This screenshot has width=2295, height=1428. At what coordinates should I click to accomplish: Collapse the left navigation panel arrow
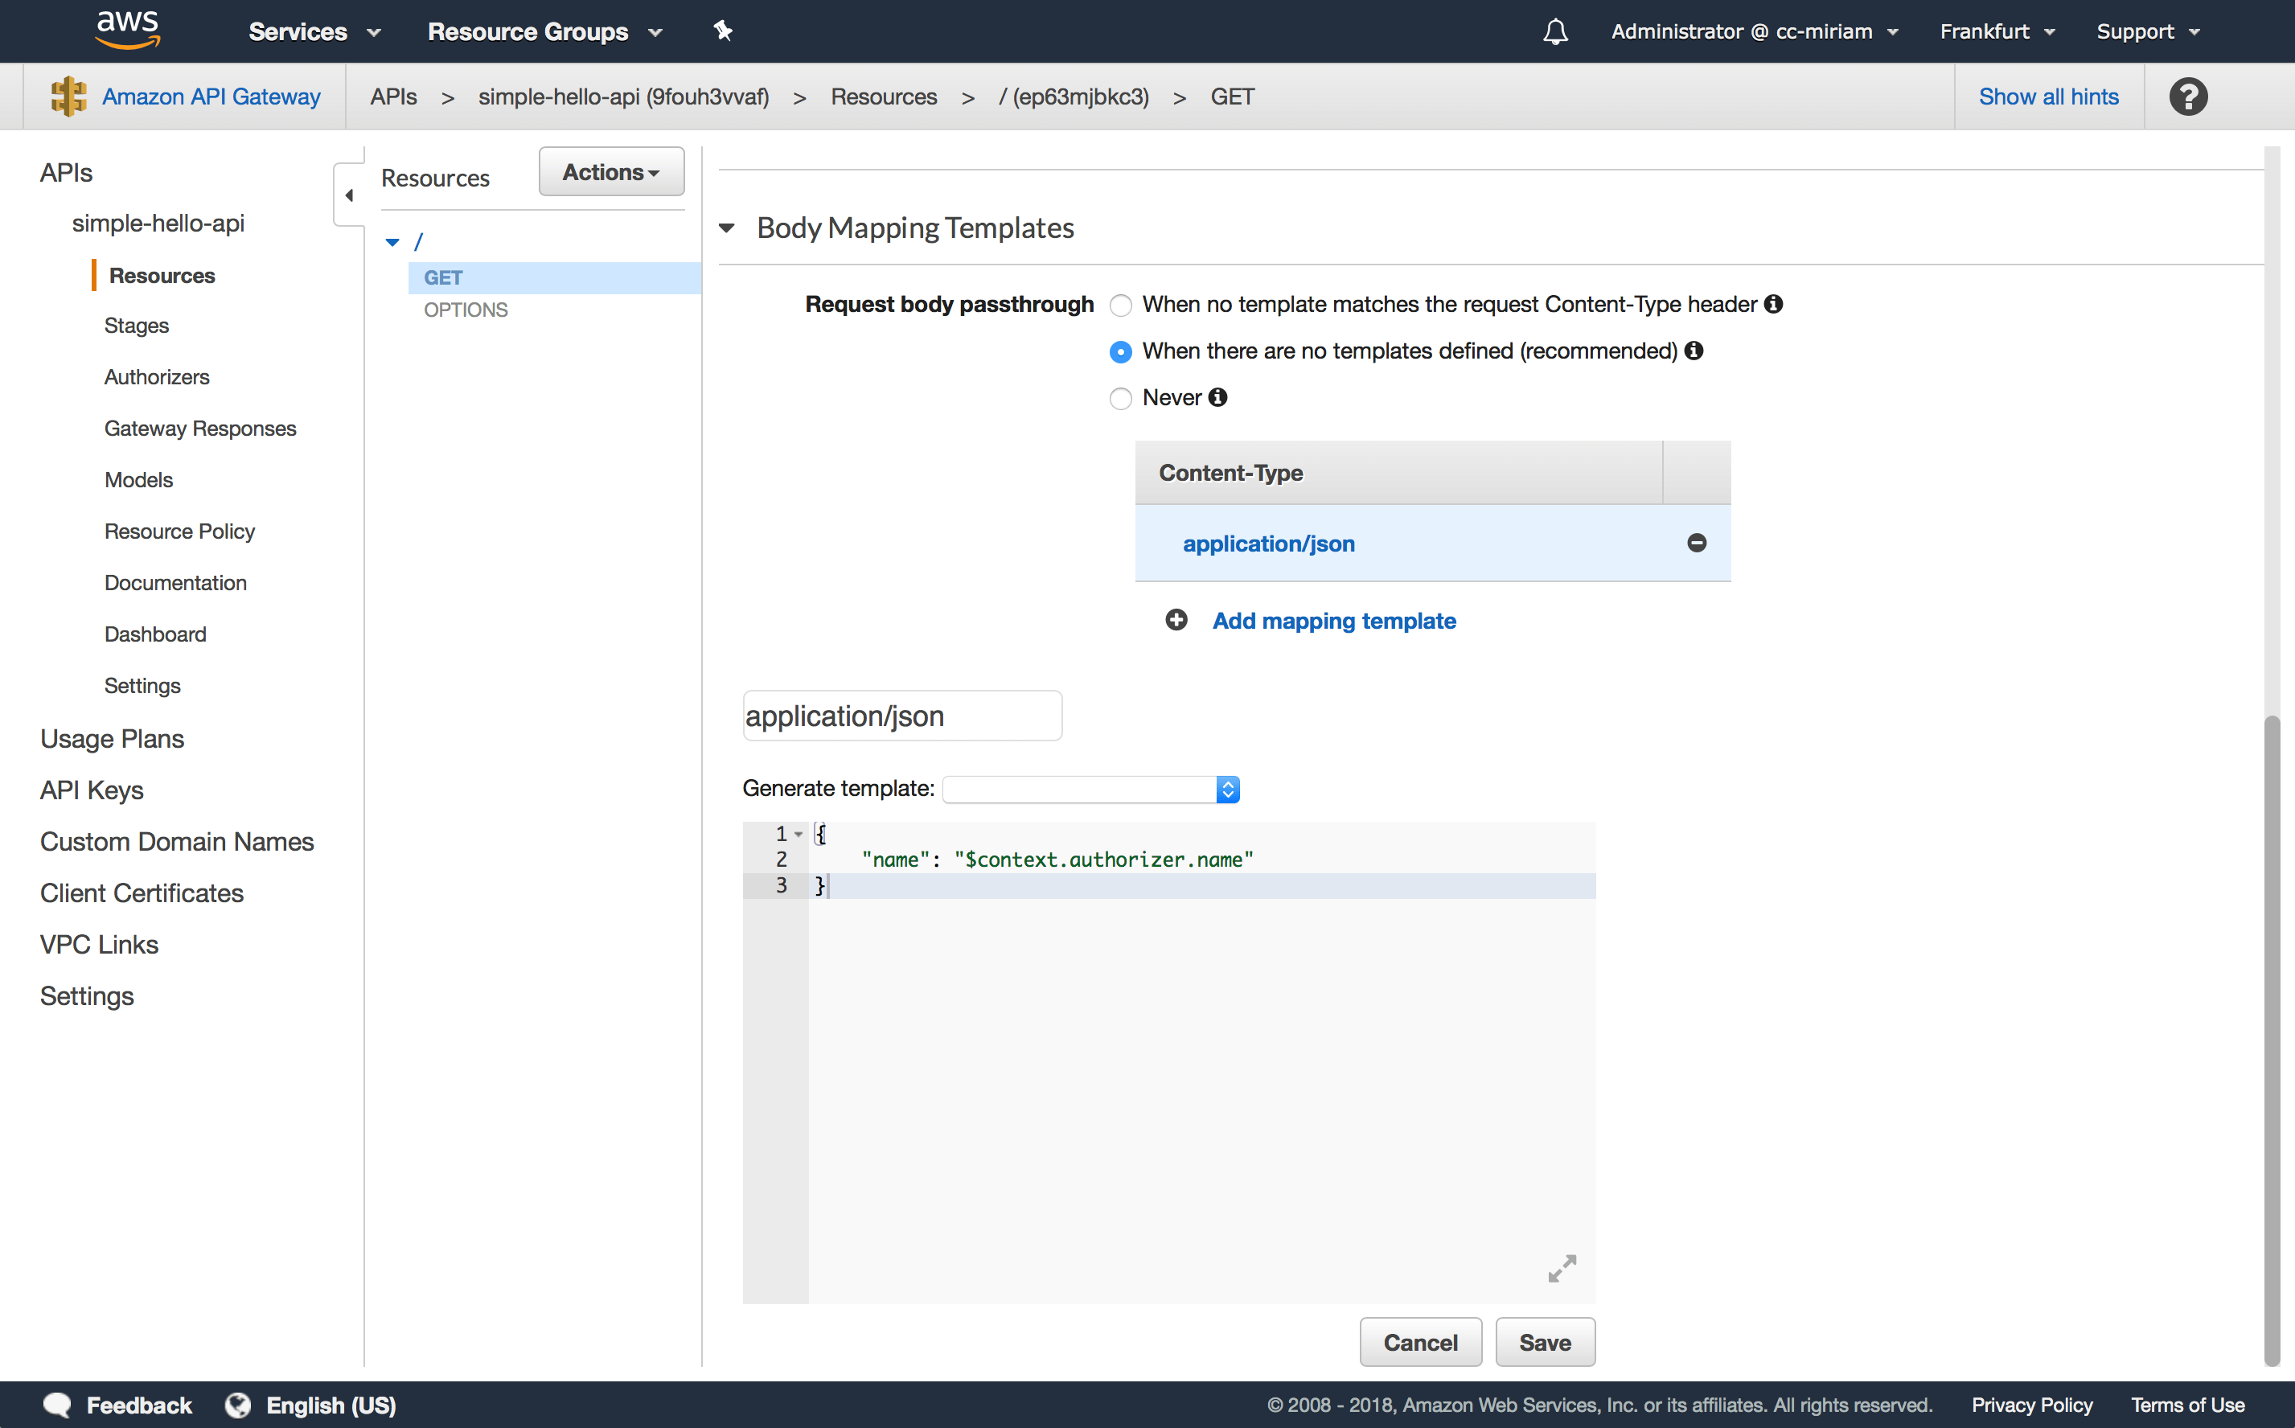tap(350, 195)
